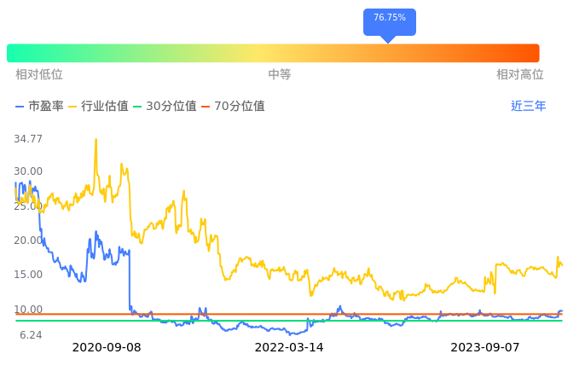Viewport: 585px width, 377px height.
Task: Click the 34.77 maximum y-axis value
Action: (x=28, y=139)
